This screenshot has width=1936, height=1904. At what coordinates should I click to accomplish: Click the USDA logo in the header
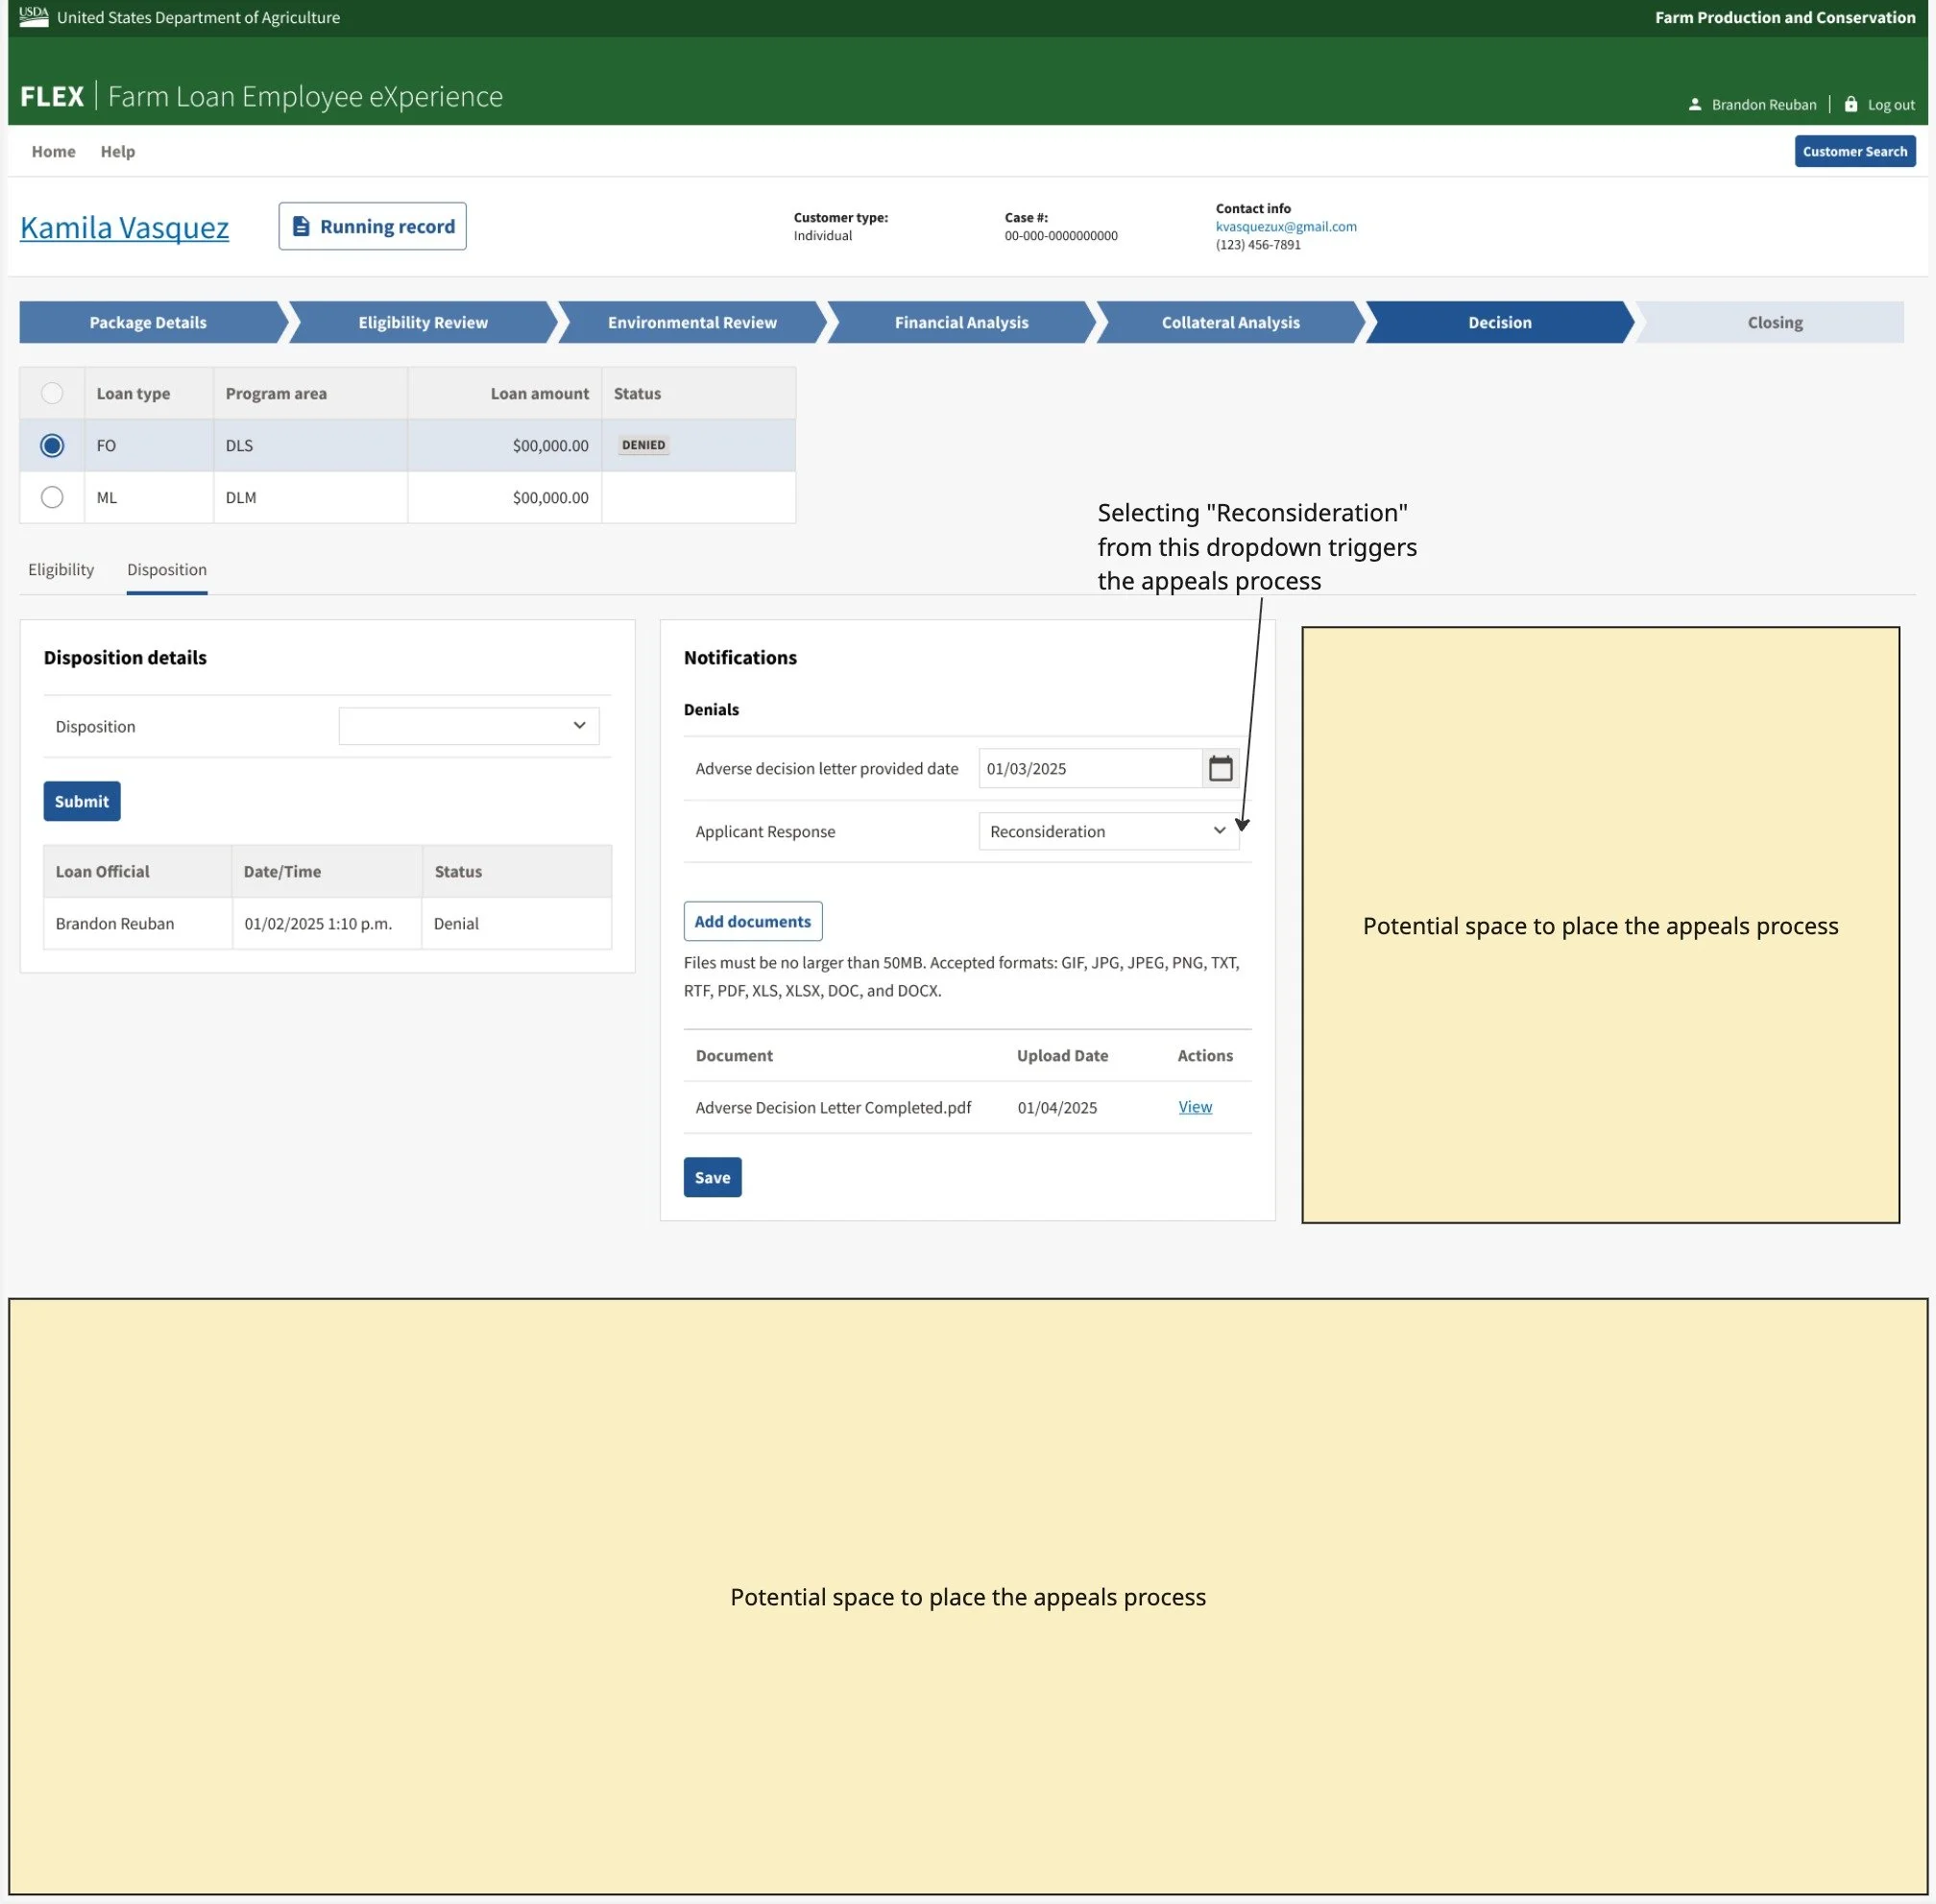(33, 16)
